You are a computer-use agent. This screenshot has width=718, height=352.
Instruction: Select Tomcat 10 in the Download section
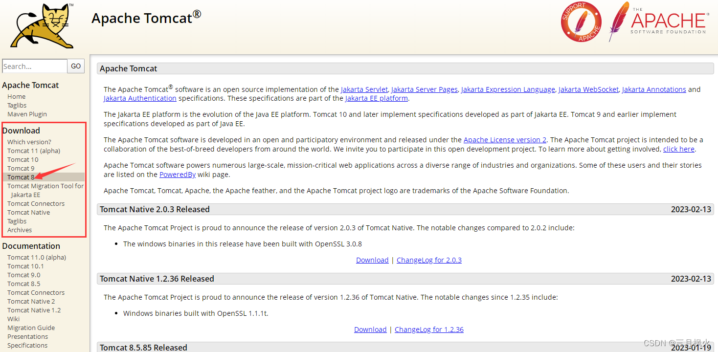pos(23,160)
